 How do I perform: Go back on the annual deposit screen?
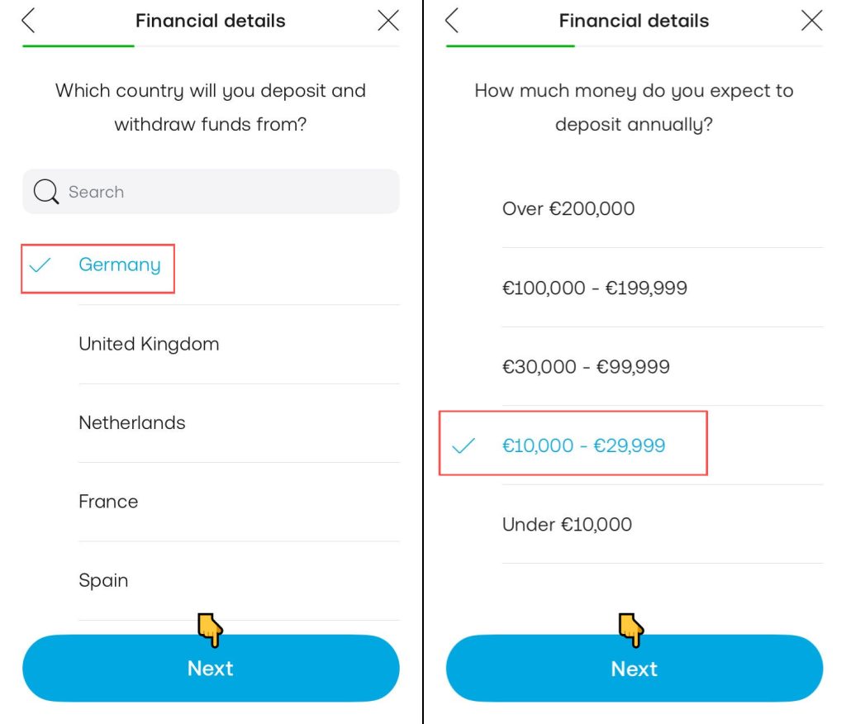452,21
